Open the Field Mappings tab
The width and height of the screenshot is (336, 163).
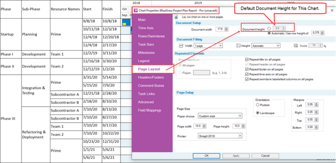(150, 110)
